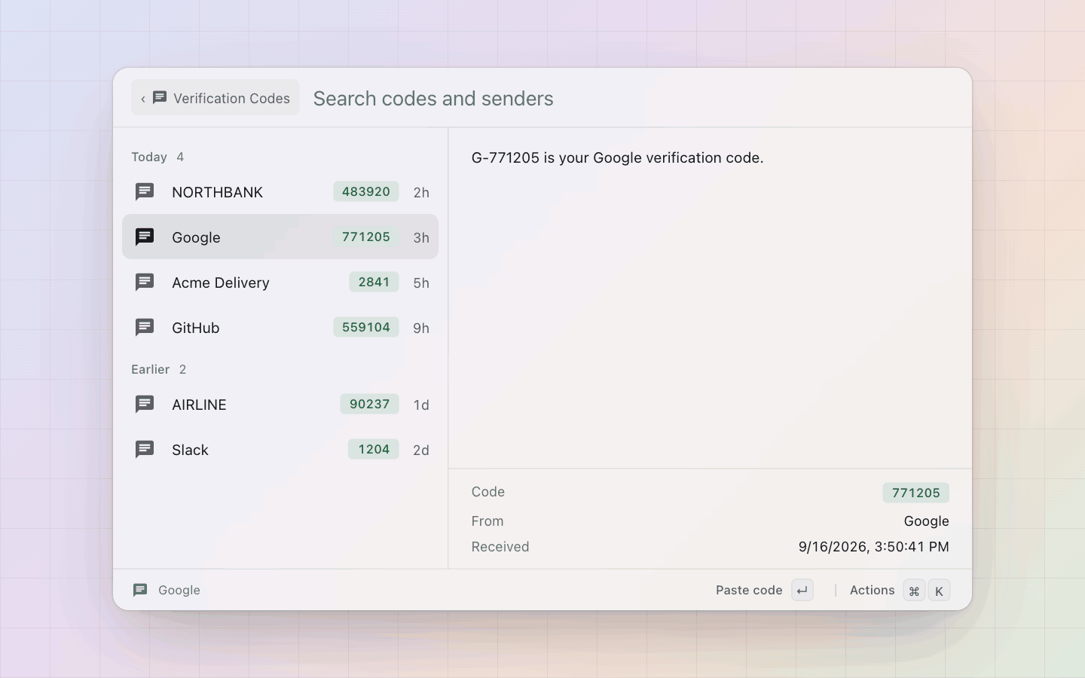Viewport: 1085px width, 678px height.
Task: Click the message icon in the bottom status bar
Action: pos(140,590)
